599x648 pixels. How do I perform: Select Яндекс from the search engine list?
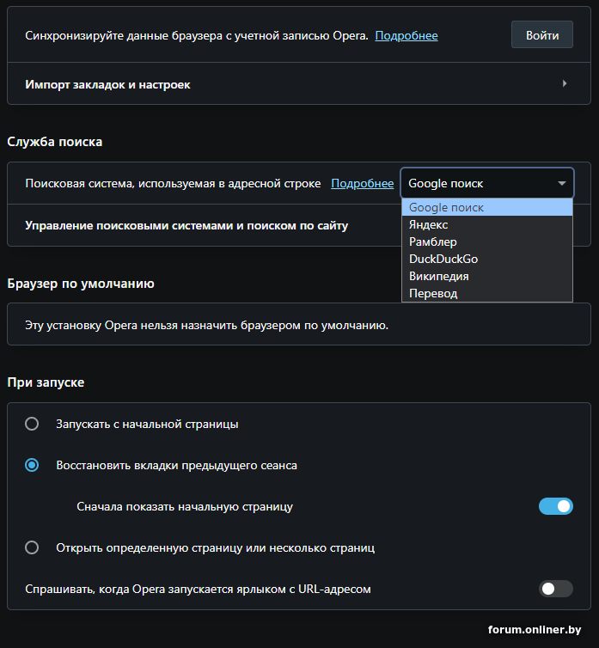pos(428,224)
